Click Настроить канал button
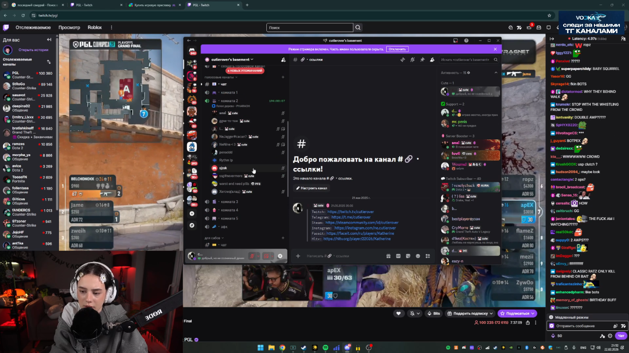Viewport: 629px width, 353px height. [312, 188]
